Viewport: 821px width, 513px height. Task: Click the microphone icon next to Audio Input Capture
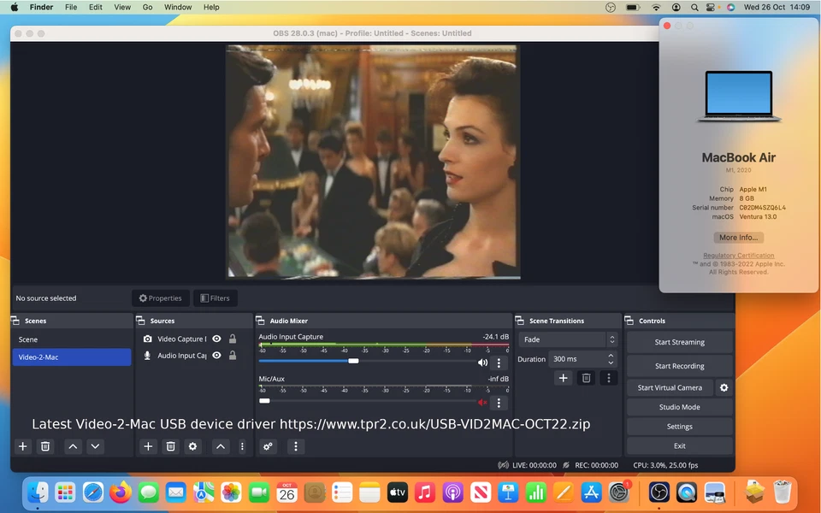click(x=147, y=356)
